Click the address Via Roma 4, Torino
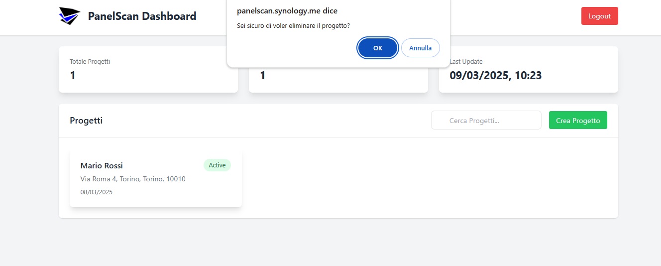The image size is (661, 266). tap(133, 179)
